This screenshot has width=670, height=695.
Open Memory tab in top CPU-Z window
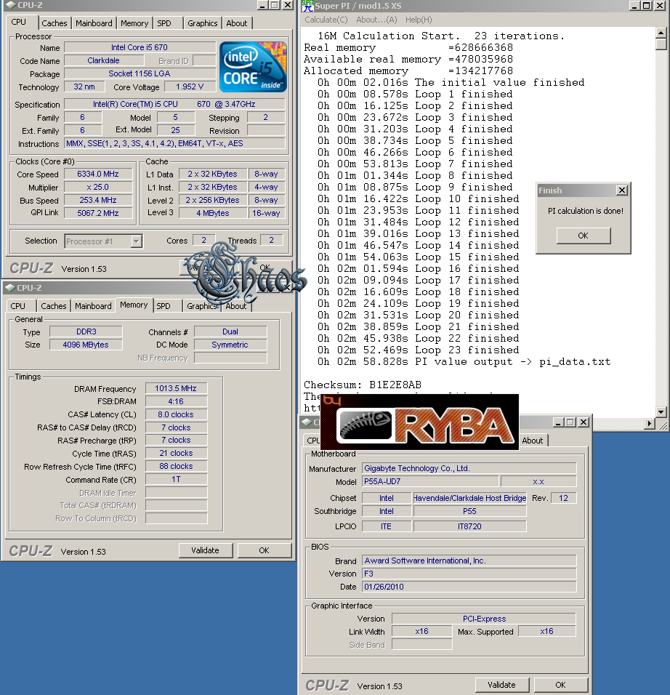pos(134,23)
